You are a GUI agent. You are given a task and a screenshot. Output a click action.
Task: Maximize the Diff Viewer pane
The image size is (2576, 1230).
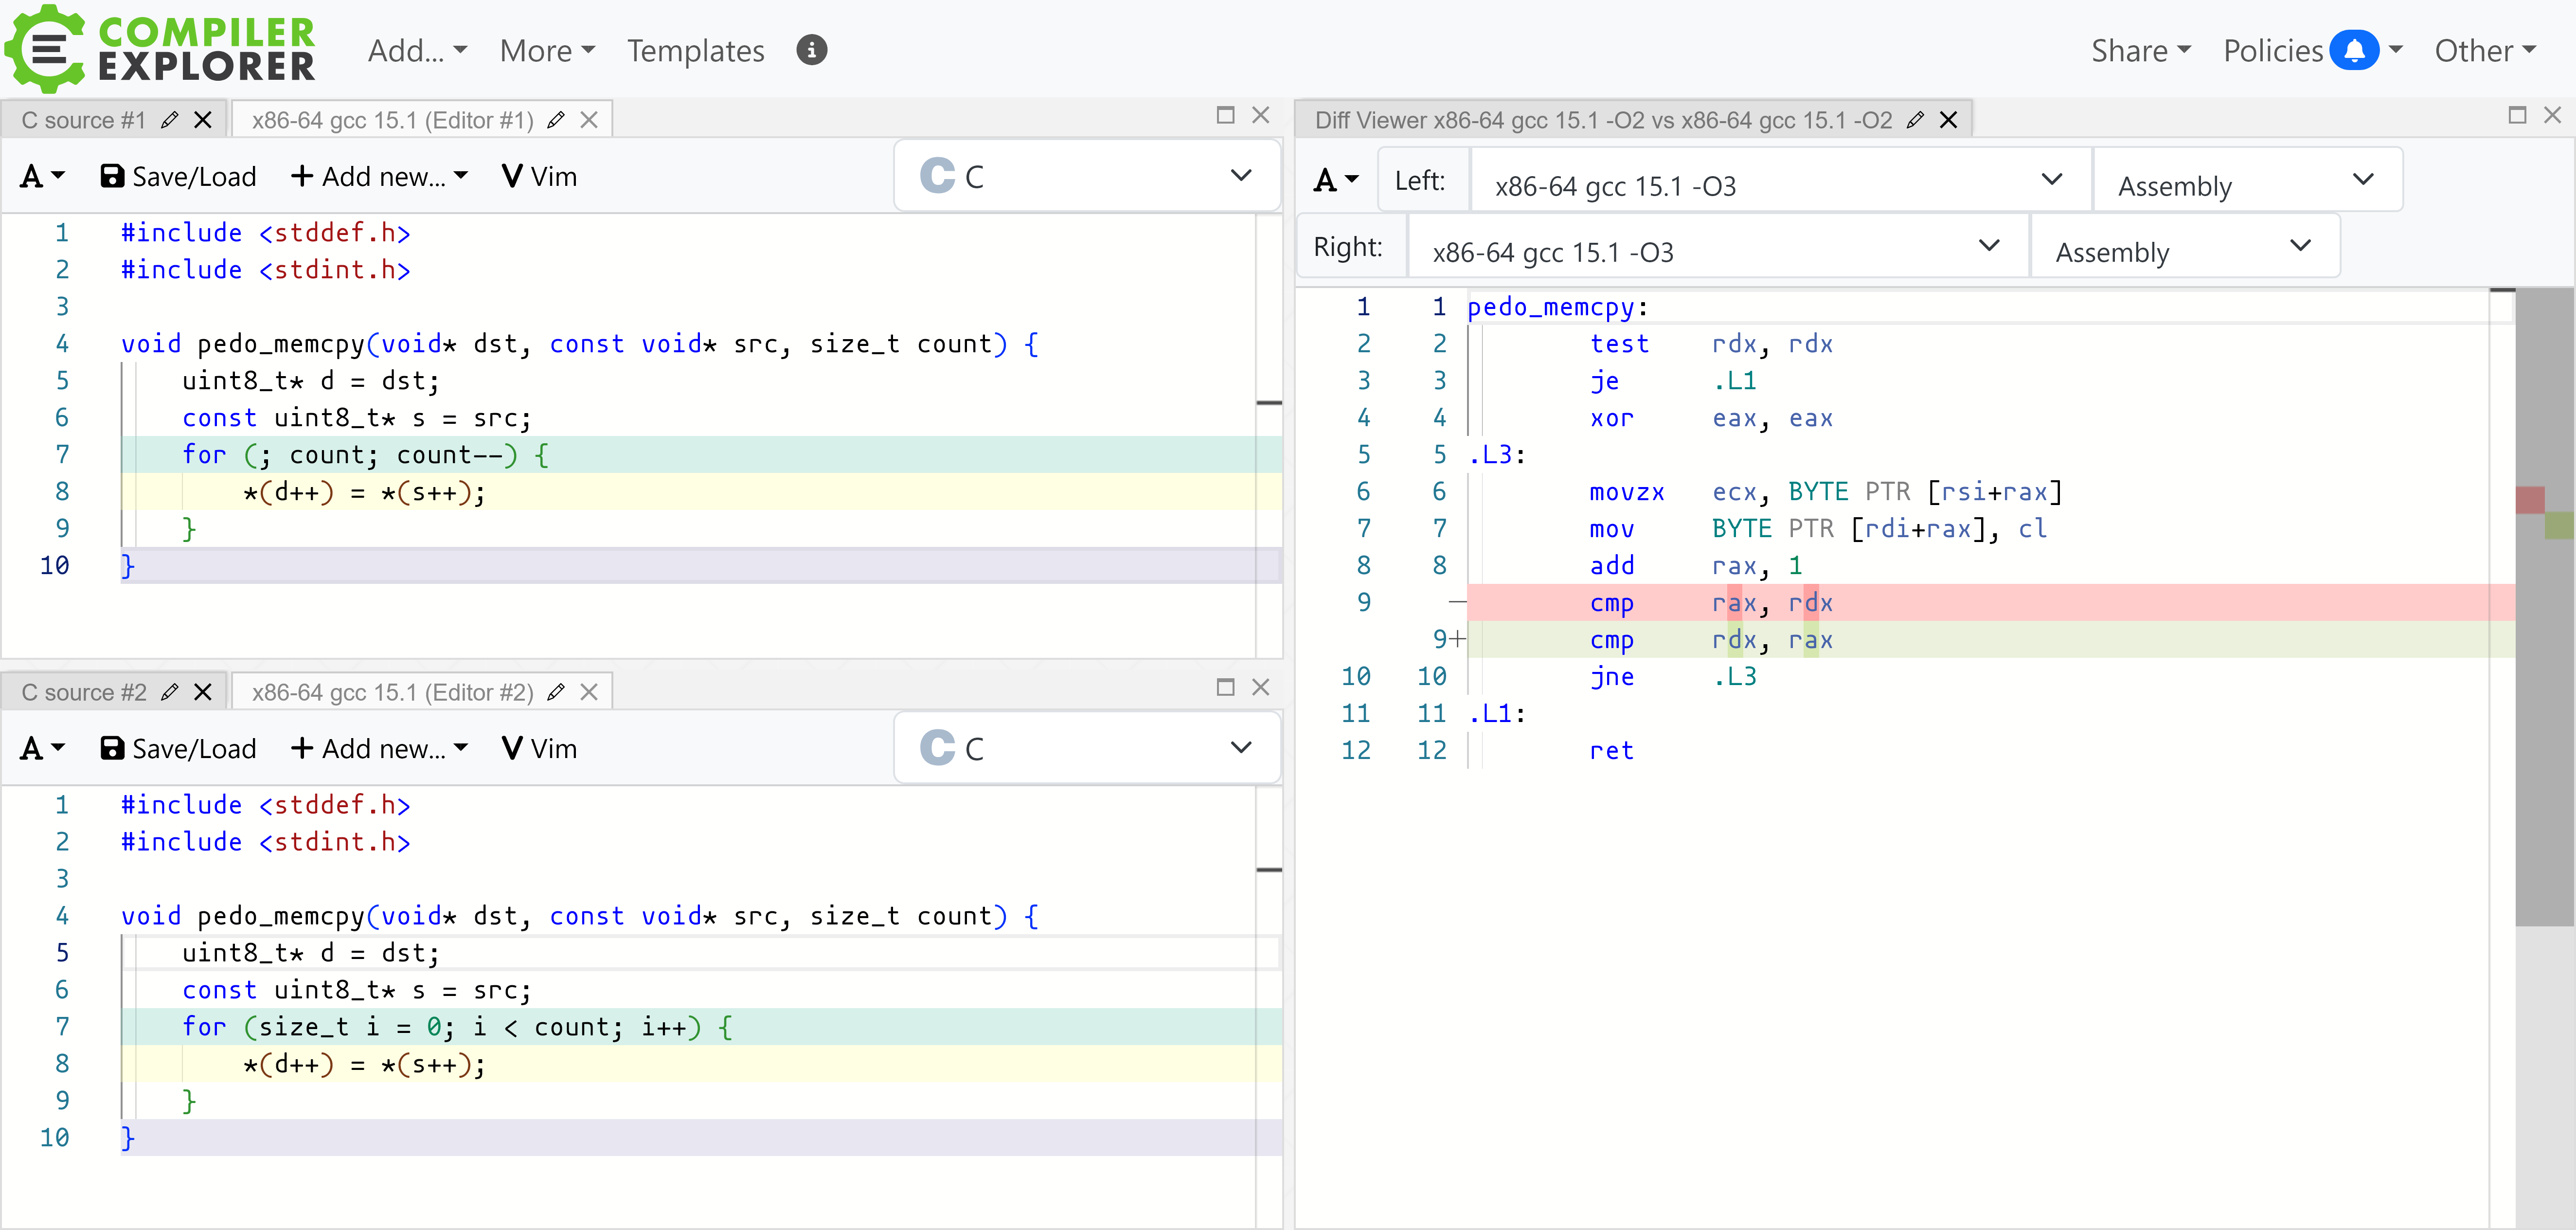[2517, 115]
